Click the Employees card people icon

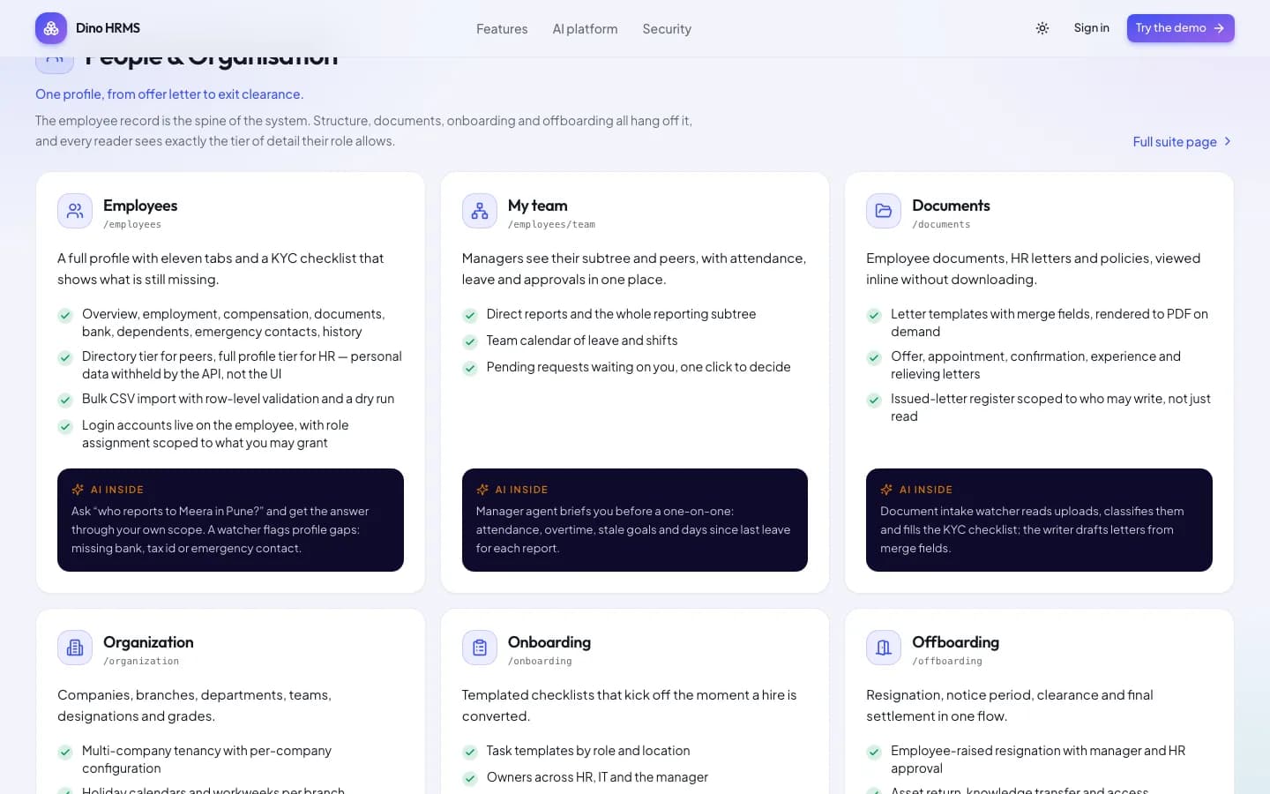click(x=75, y=211)
